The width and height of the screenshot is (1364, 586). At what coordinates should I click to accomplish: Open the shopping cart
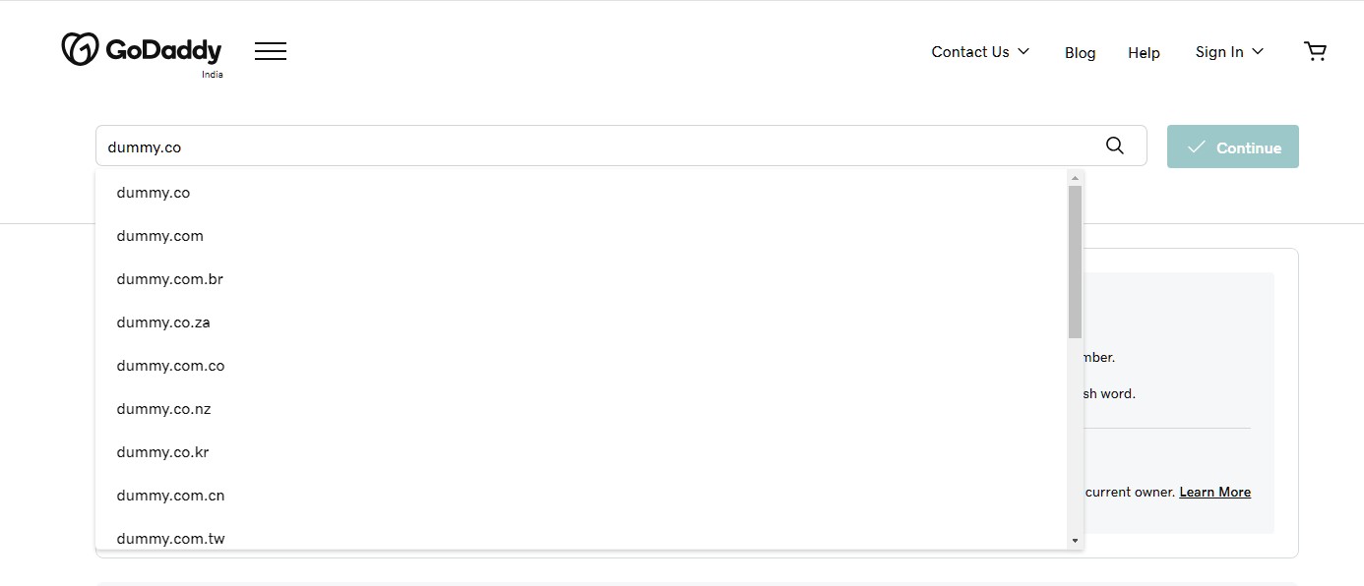coord(1315,51)
